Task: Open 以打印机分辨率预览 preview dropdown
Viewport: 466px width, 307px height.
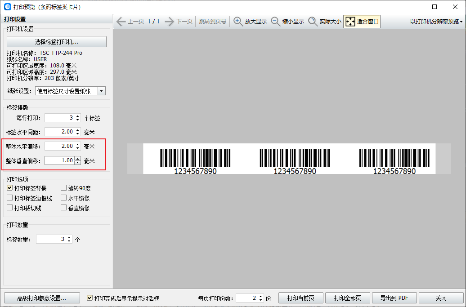Action: (436, 22)
